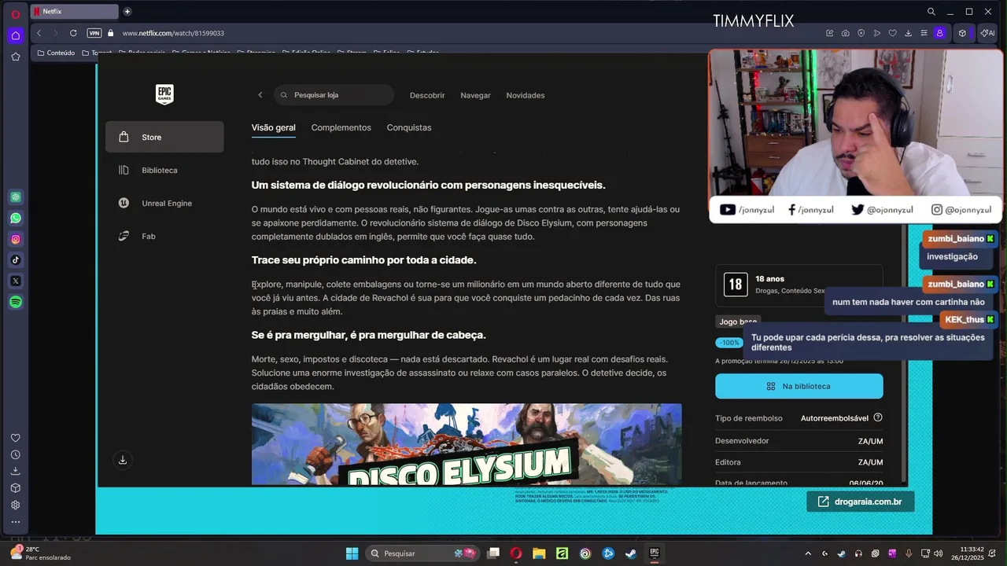
Task: Open Aria AI assistant button
Action: [x=987, y=33]
